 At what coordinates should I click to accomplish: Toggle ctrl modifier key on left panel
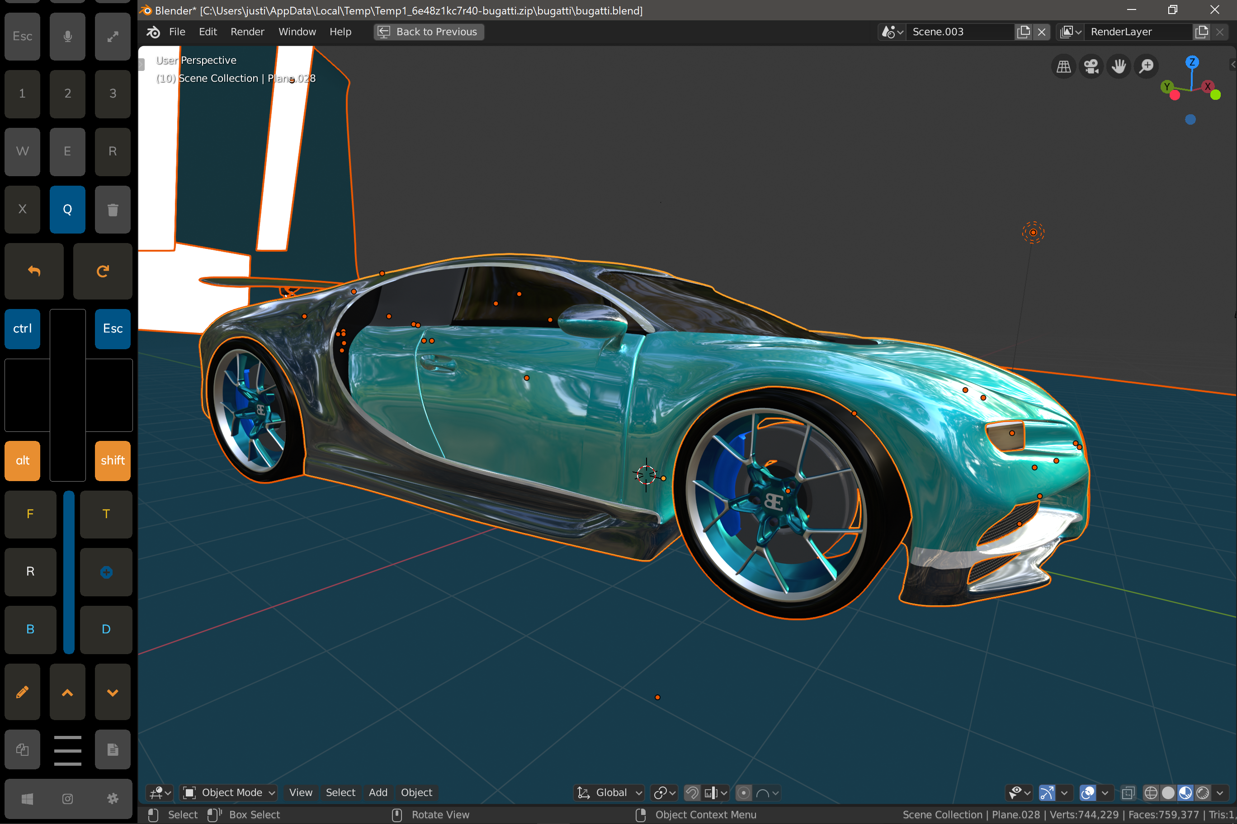coord(22,328)
